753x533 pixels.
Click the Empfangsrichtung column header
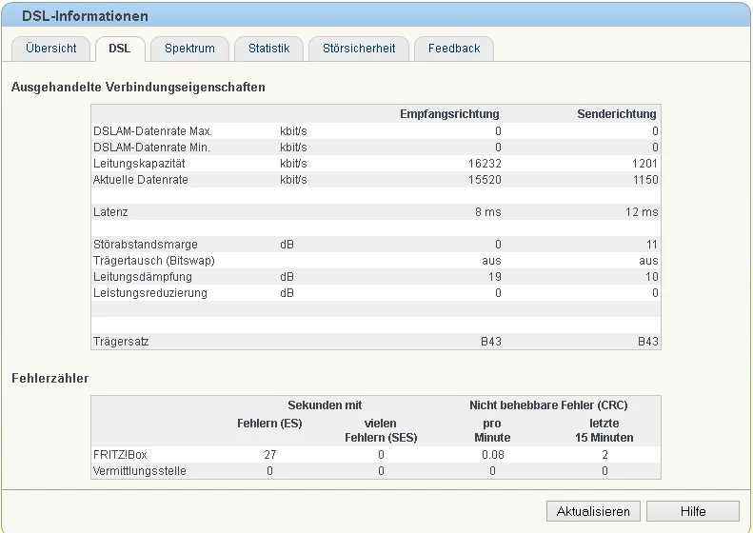(x=449, y=114)
